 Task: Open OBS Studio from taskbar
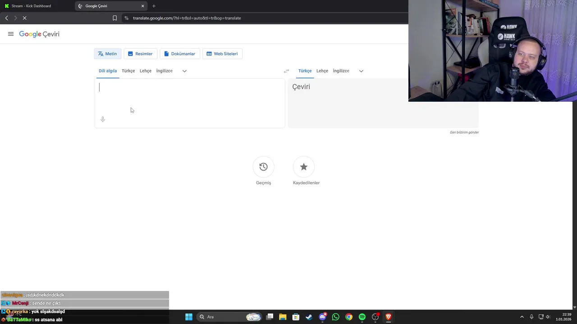click(x=375, y=317)
